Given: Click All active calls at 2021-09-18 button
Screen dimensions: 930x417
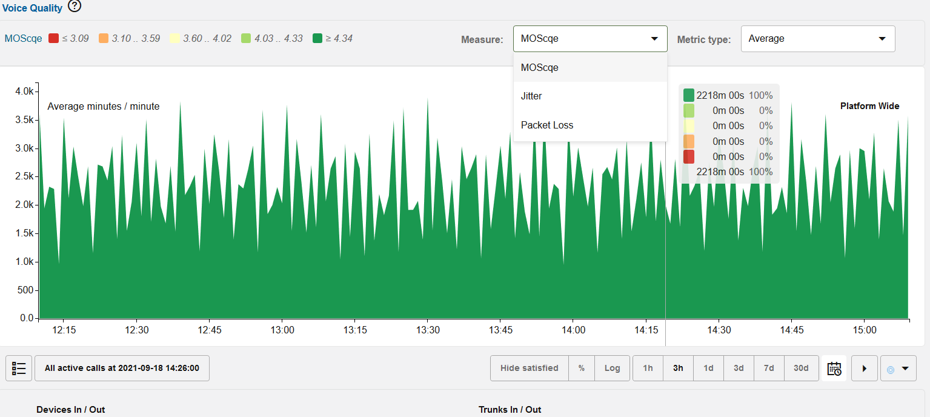Looking at the screenshot, I should click(122, 368).
